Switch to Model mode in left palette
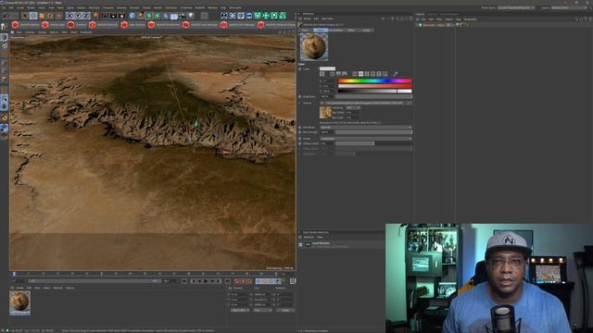 [x=4, y=37]
